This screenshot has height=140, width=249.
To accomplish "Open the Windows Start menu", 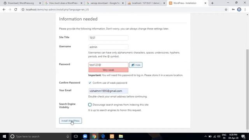I will click(4, 136).
